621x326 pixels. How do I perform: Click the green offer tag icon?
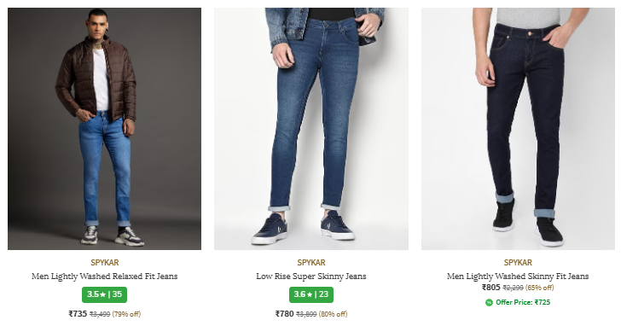click(489, 302)
